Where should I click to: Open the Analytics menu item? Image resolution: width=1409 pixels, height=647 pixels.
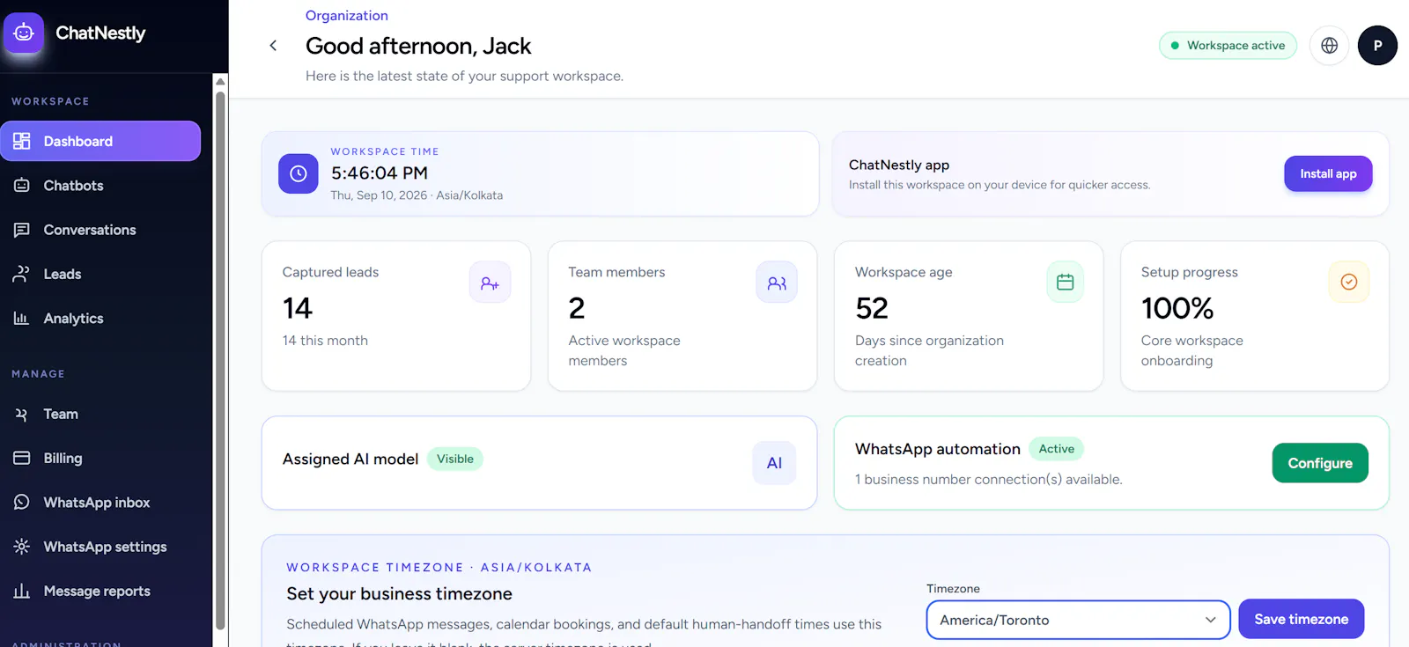click(x=100, y=319)
